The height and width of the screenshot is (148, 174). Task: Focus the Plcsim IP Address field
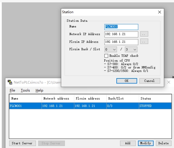tap(121, 42)
